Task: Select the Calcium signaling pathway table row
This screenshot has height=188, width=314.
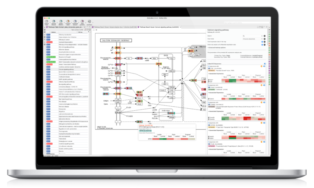Action: 66,69
